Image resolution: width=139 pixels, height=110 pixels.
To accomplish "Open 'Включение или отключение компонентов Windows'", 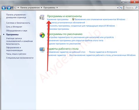I will pyautogui.click(x=100, y=19).
